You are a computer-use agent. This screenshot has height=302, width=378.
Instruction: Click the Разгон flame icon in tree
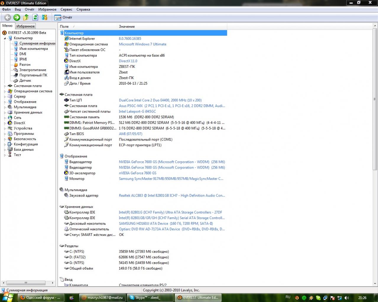16,65
